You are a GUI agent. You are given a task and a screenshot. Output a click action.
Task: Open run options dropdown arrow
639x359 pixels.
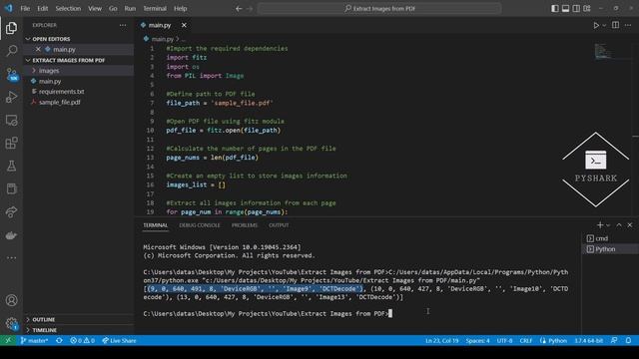click(x=604, y=25)
